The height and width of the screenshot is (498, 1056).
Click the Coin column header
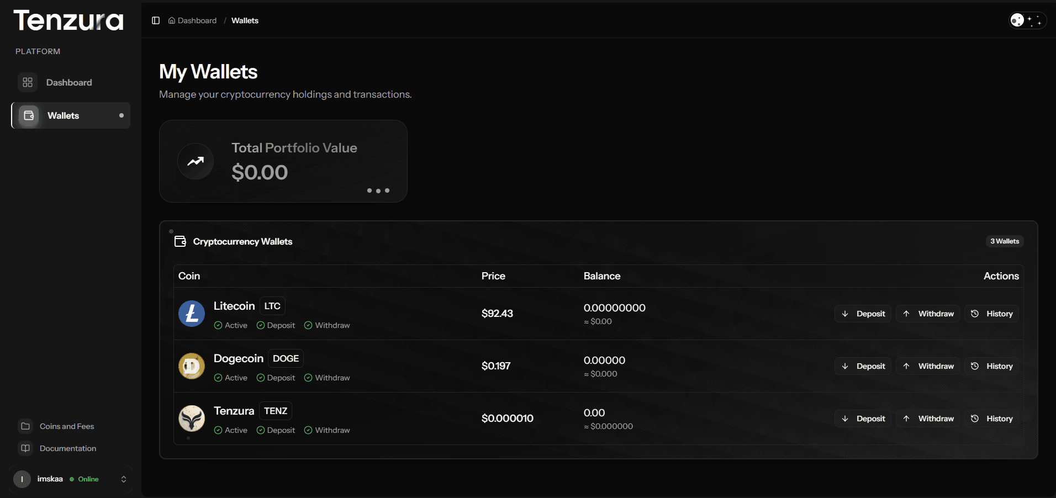click(189, 276)
